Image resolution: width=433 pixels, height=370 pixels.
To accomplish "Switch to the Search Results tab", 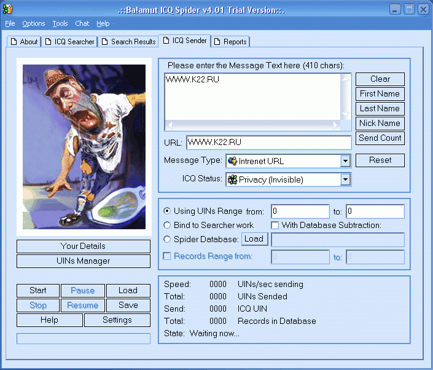I will coord(128,42).
